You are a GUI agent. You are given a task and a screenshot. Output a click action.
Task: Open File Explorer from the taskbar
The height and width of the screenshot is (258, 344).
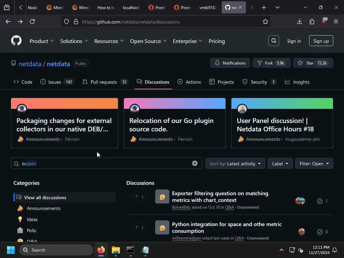point(116,250)
